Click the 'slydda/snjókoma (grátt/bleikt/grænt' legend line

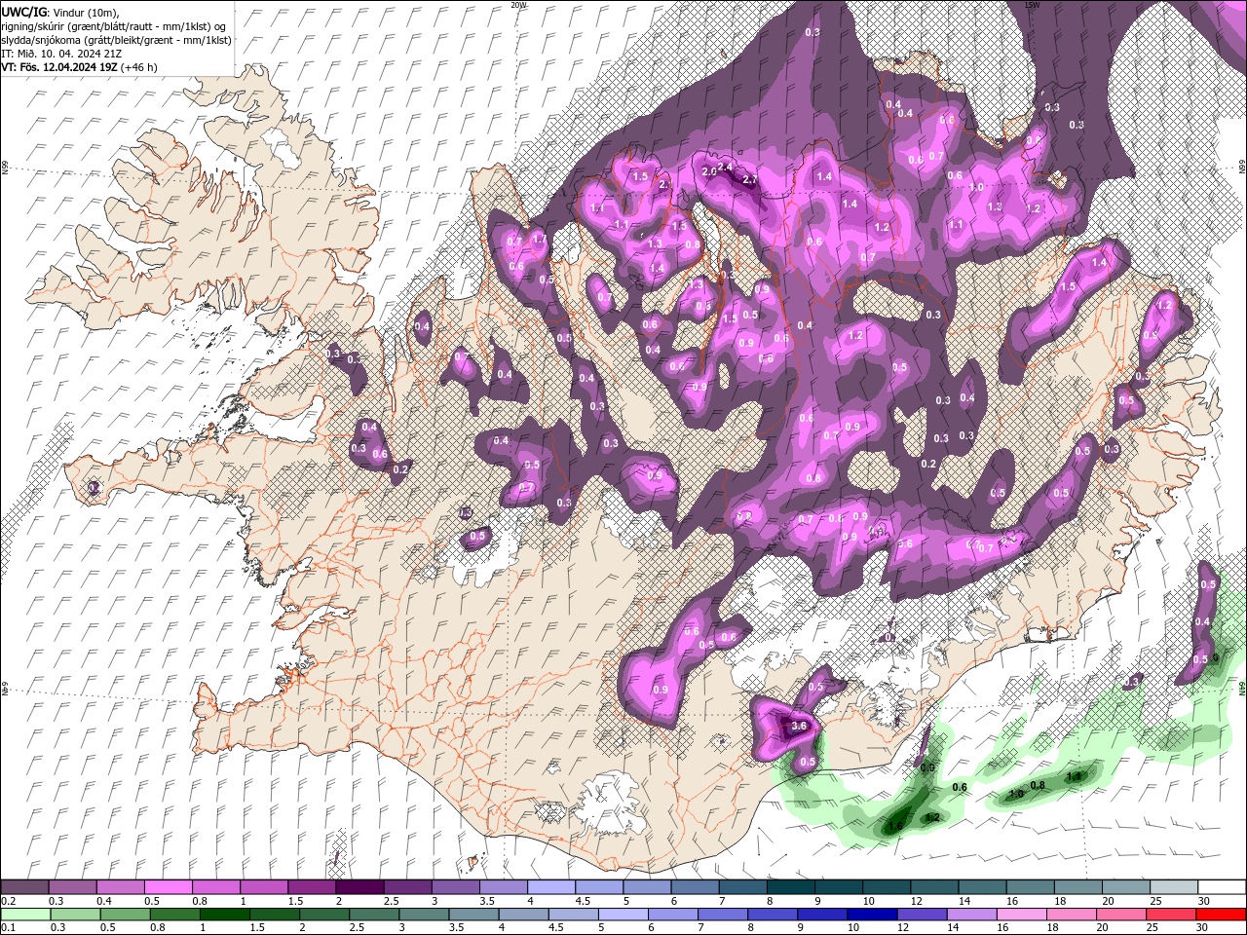click(114, 40)
